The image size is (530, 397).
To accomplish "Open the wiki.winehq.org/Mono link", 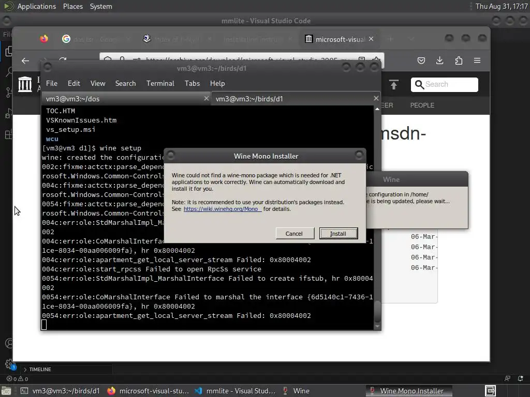I will 222,209.
